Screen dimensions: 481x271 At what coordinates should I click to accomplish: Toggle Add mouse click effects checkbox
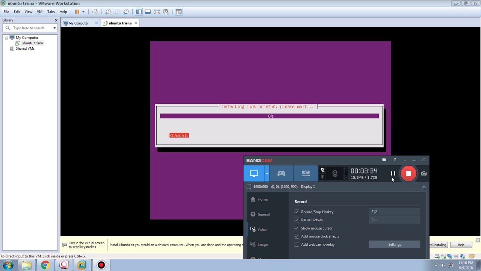click(x=297, y=236)
